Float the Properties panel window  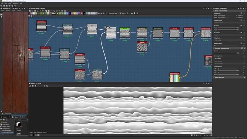click(241, 8)
